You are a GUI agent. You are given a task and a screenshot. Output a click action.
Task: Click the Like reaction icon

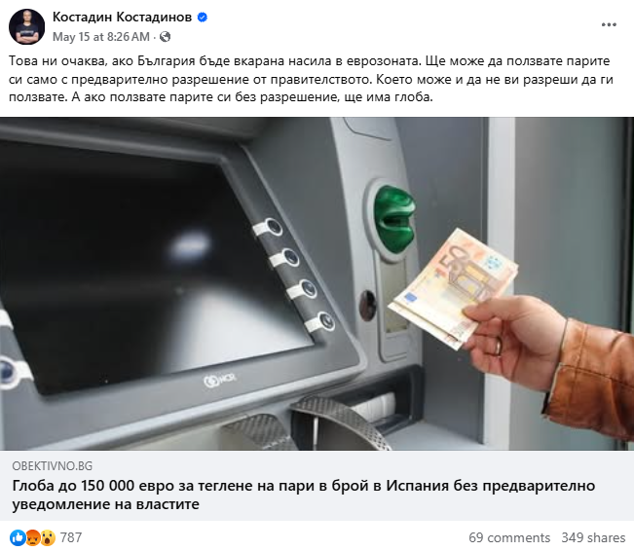pos(18,537)
